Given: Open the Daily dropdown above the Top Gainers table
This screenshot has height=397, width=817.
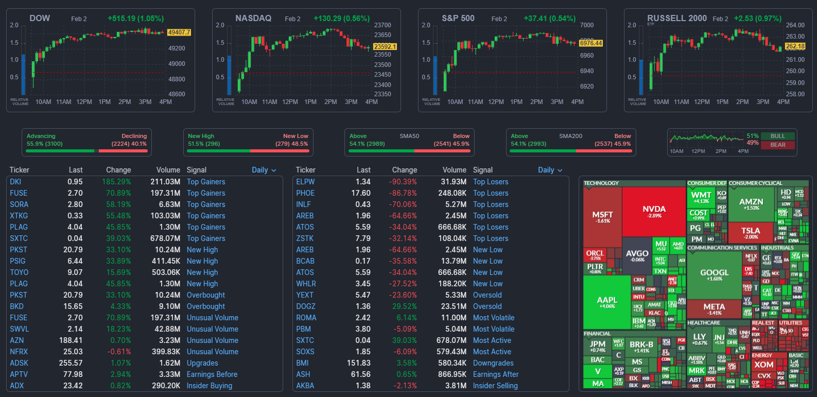Looking at the screenshot, I should (x=264, y=170).
